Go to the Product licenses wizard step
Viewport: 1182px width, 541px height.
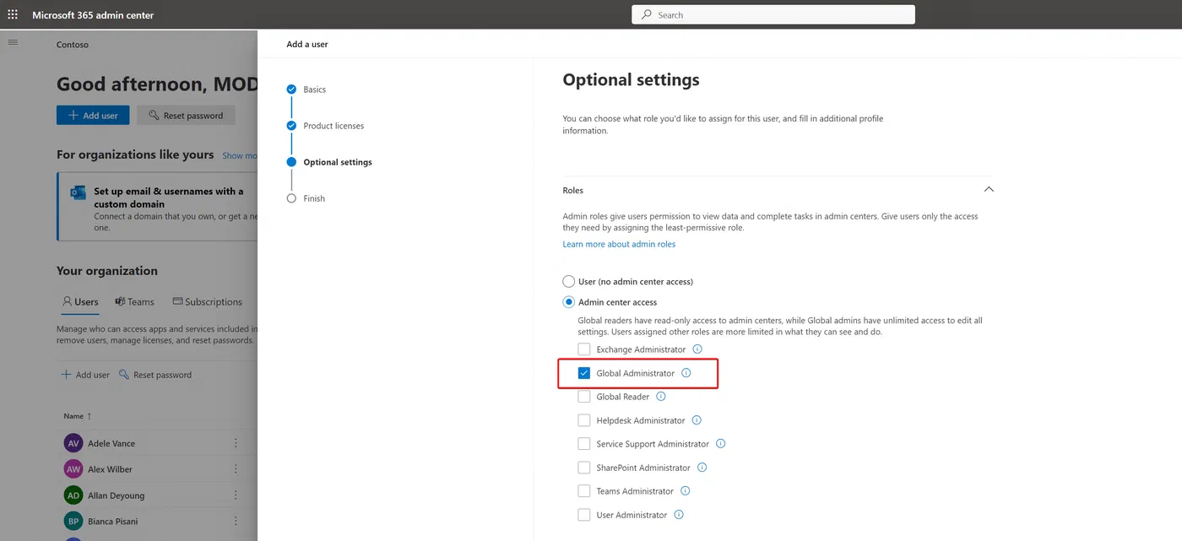pos(333,126)
